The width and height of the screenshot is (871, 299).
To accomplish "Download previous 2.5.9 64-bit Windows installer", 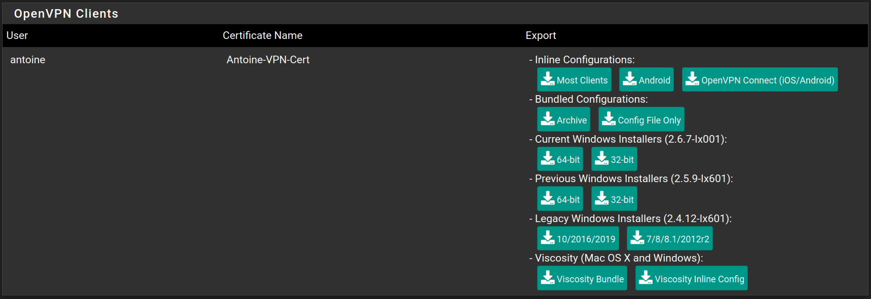I will [560, 199].
